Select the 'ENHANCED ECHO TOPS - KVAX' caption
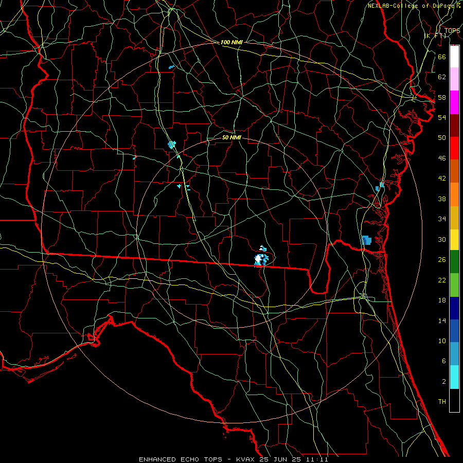This screenshot has width=463, height=463. coord(198,459)
